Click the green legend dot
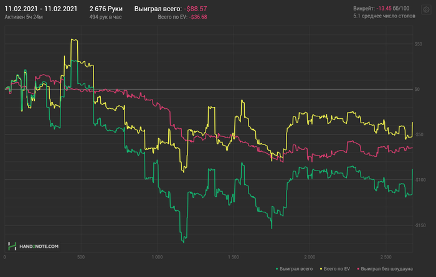Screen dimensions: 436x277 (x=276, y=268)
